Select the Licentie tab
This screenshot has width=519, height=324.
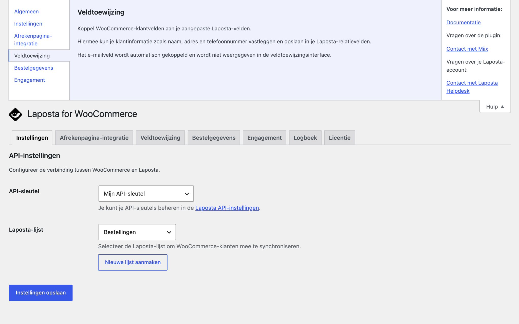[x=340, y=138]
